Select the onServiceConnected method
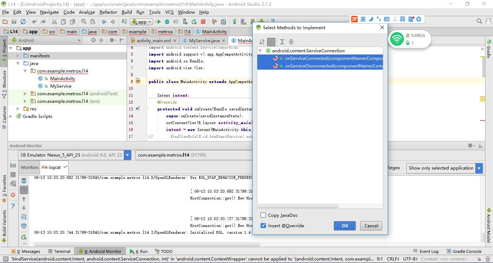Image resolution: width=493 pixels, height=263 pixels. [x=320, y=58]
